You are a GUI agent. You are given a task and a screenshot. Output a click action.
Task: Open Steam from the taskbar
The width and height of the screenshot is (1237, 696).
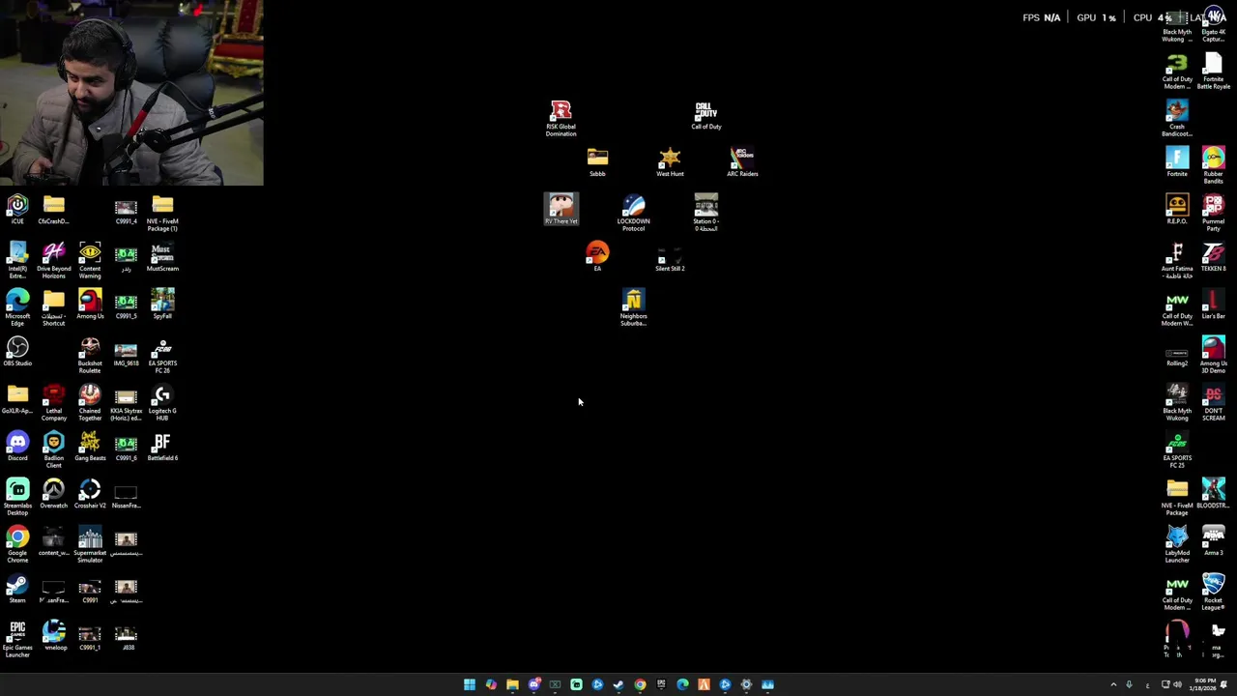point(618,684)
